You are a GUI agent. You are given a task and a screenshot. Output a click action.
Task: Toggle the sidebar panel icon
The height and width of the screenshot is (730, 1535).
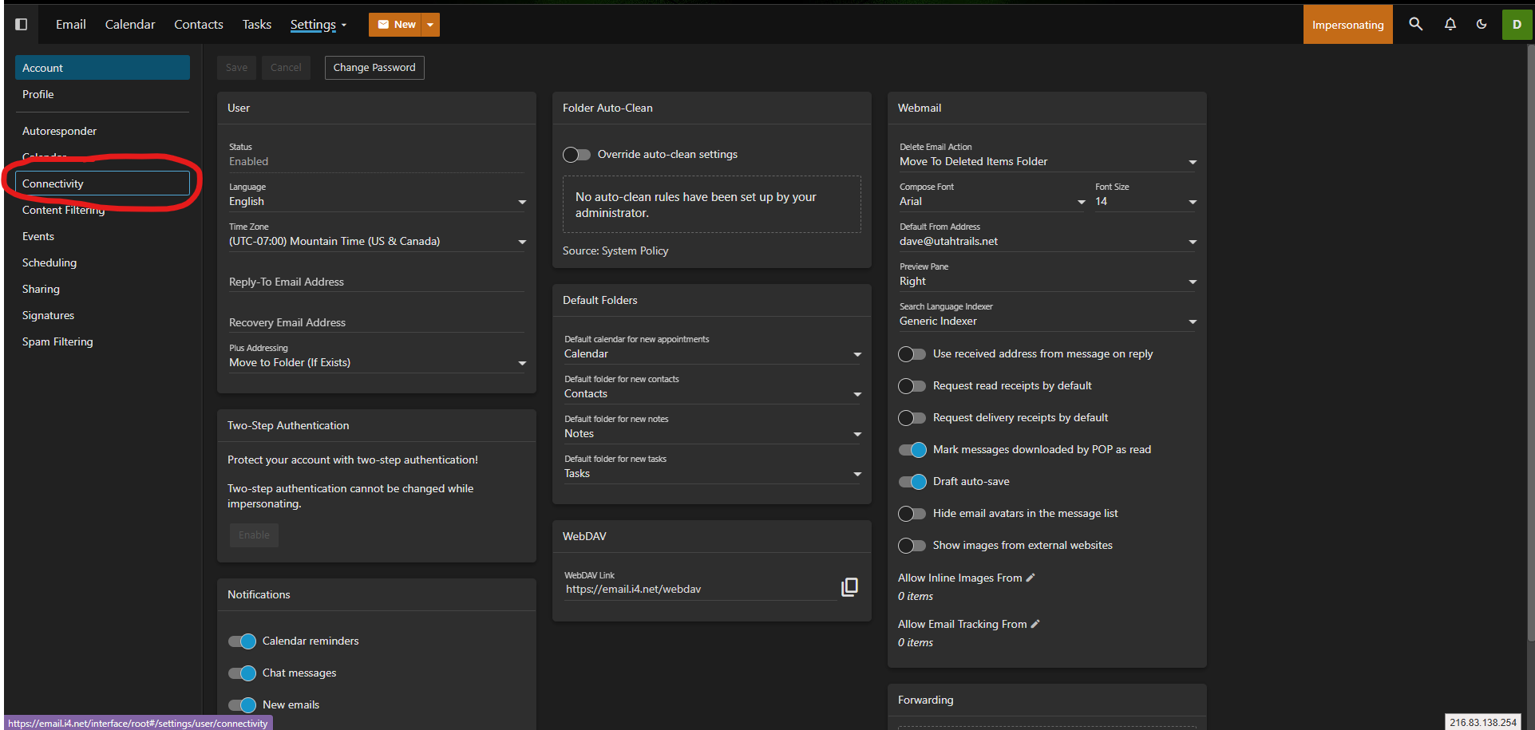click(x=22, y=25)
